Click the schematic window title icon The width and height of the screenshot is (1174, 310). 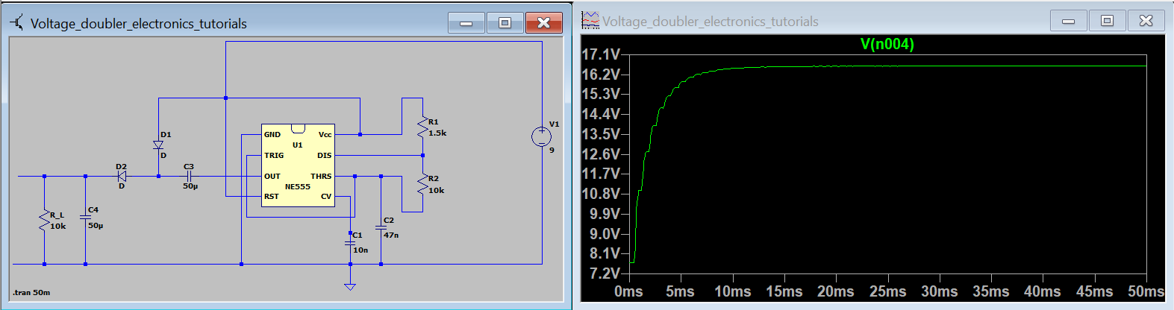pyautogui.click(x=16, y=23)
